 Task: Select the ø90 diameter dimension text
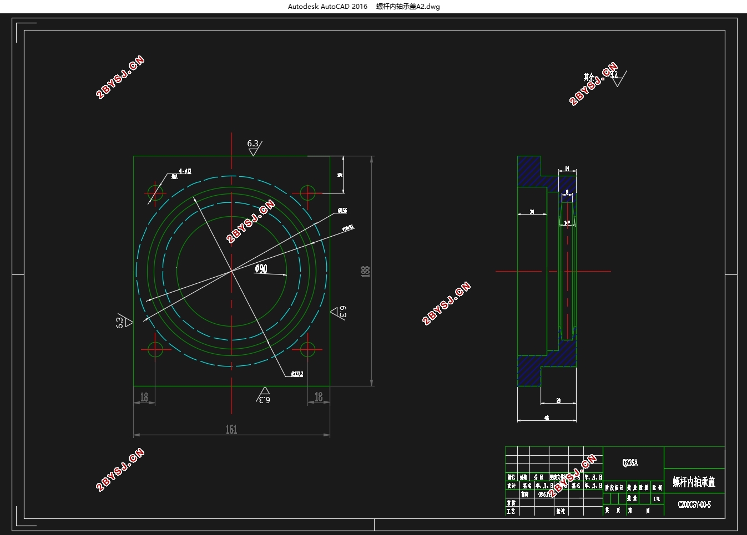coord(261,269)
